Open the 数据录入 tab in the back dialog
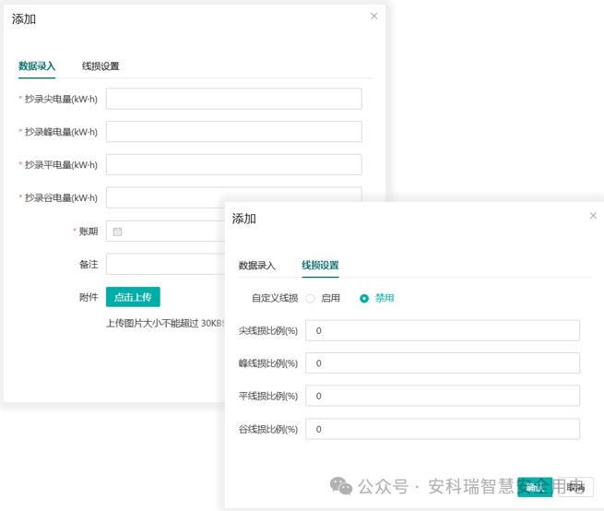604x511 pixels. 37,65
